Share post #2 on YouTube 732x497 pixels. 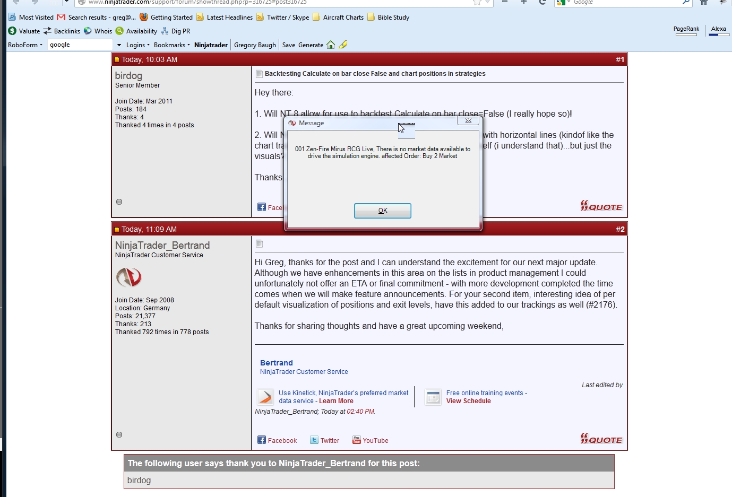click(371, 440)
